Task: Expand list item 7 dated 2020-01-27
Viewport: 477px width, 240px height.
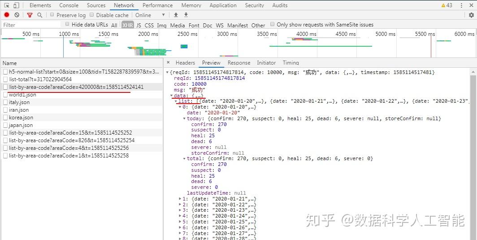Action: pos(180,233)
